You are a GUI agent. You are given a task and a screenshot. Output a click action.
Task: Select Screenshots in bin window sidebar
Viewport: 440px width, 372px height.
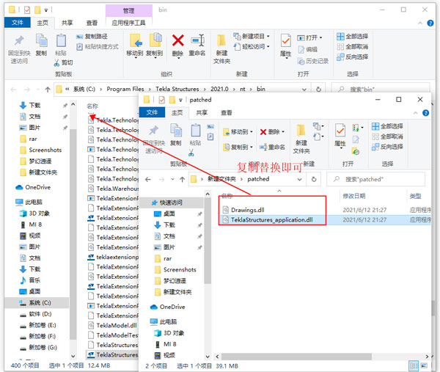pyautogui.click(x=41, y=150)
